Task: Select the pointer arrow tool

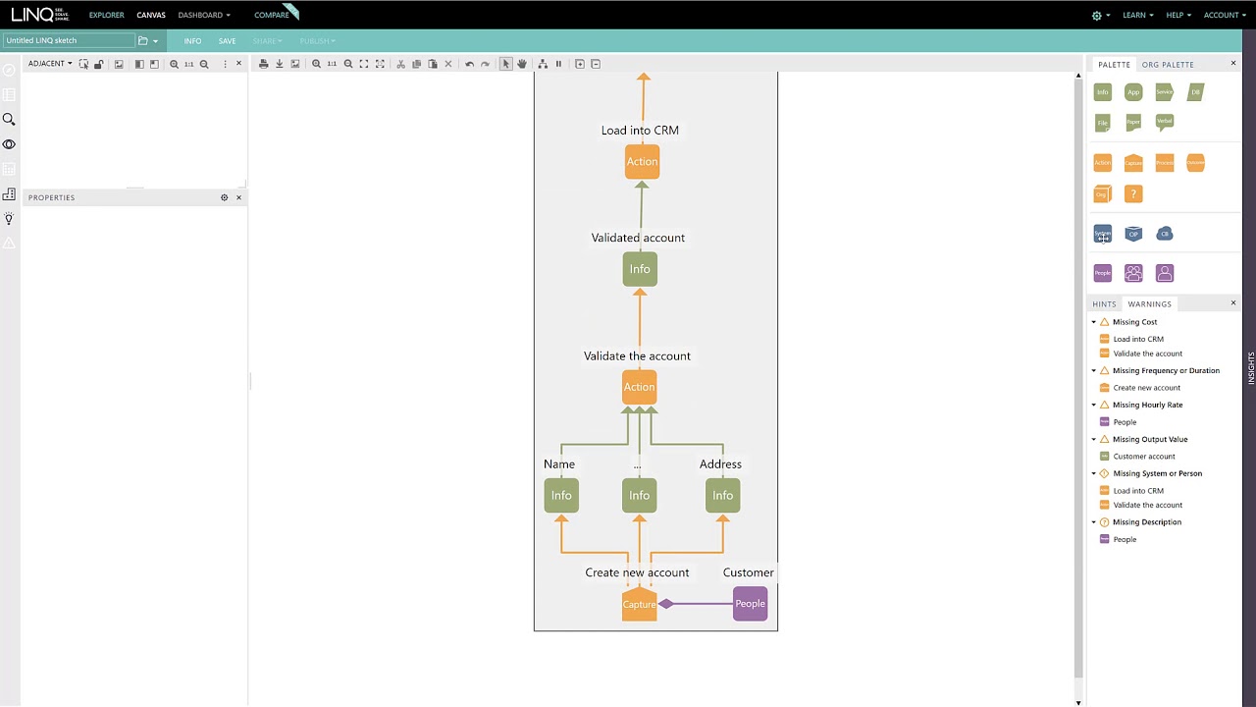Action: 506,64
